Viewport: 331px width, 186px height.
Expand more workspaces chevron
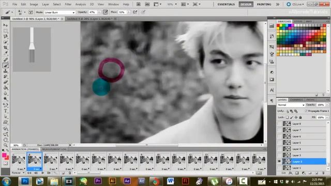pos(278,4)
